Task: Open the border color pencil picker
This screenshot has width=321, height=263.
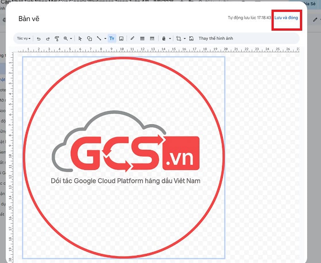Action: click(x=133, y=38)
